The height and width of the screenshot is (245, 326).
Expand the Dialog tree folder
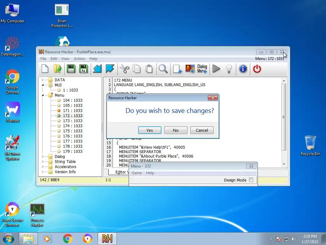43,156
